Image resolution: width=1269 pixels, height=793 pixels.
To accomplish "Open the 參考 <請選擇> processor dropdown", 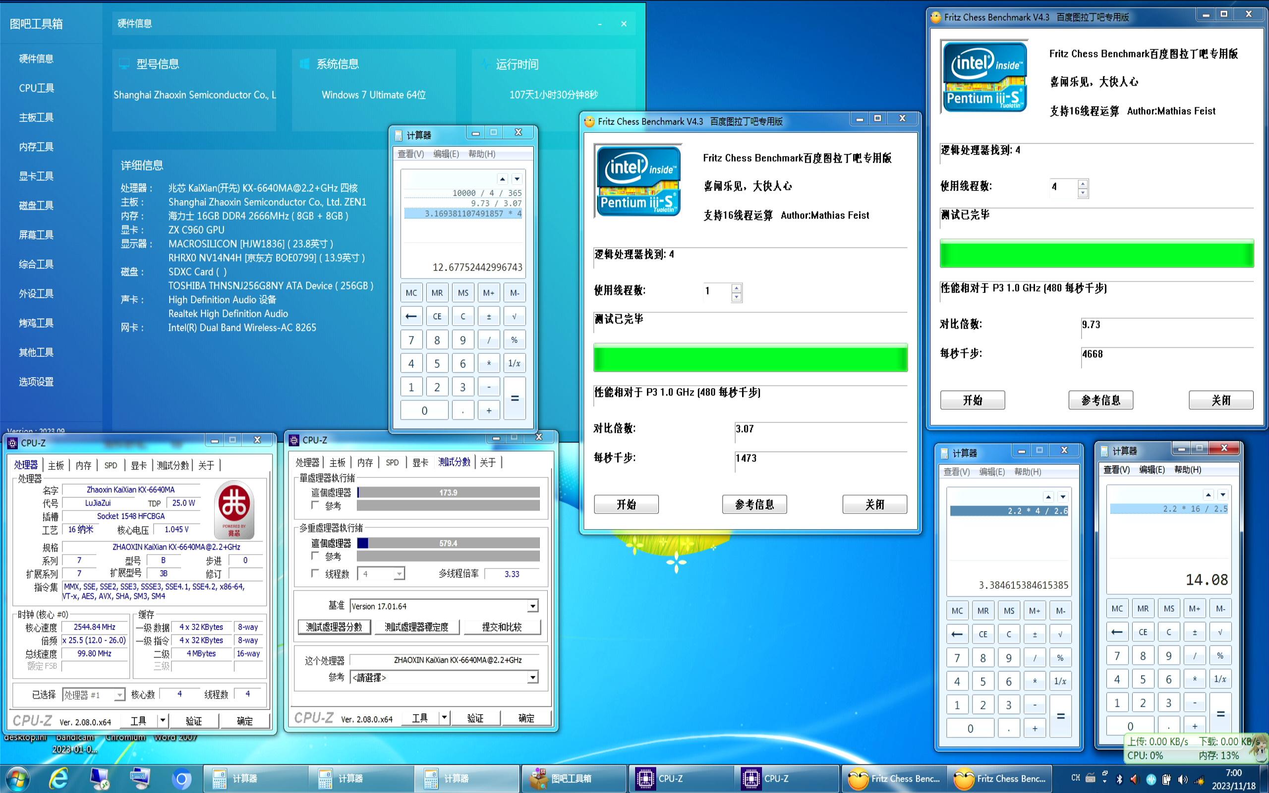I will (532, 677).
